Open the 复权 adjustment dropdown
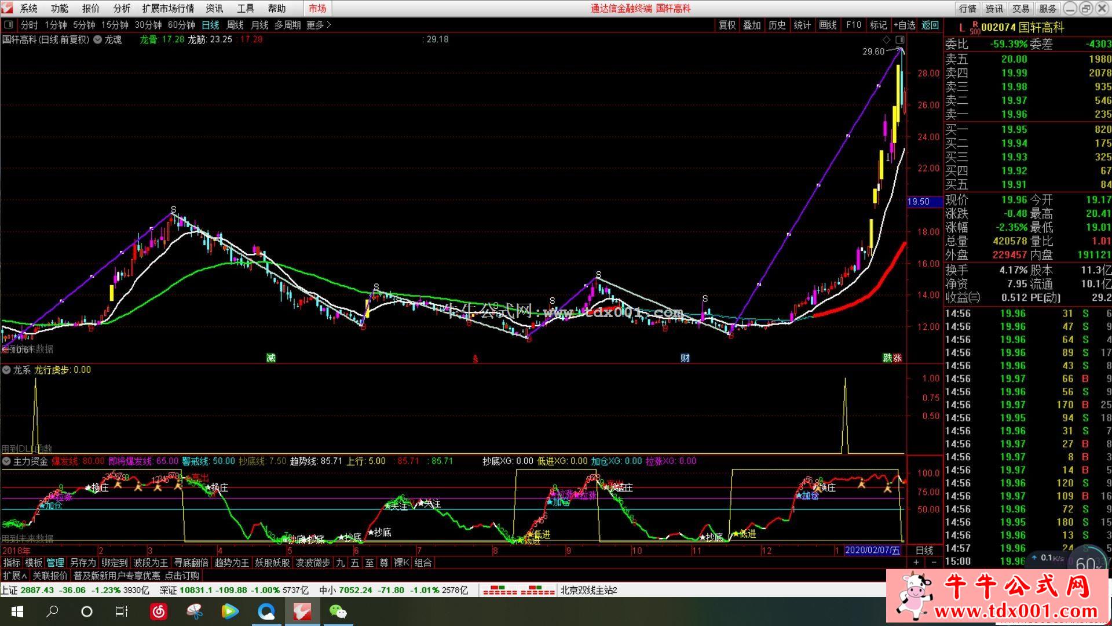Screen dimensions: 1112x626 pyautogui.click(x=727, y=25)
